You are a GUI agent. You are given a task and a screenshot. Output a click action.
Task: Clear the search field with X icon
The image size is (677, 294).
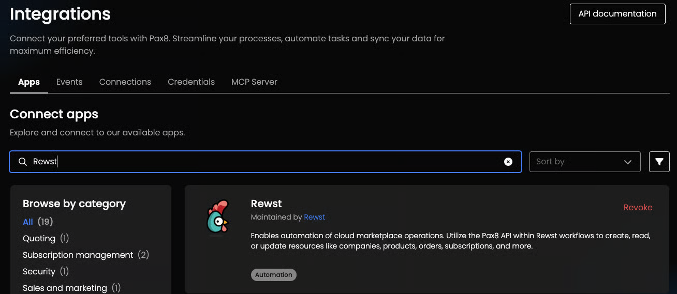point(508,162)
